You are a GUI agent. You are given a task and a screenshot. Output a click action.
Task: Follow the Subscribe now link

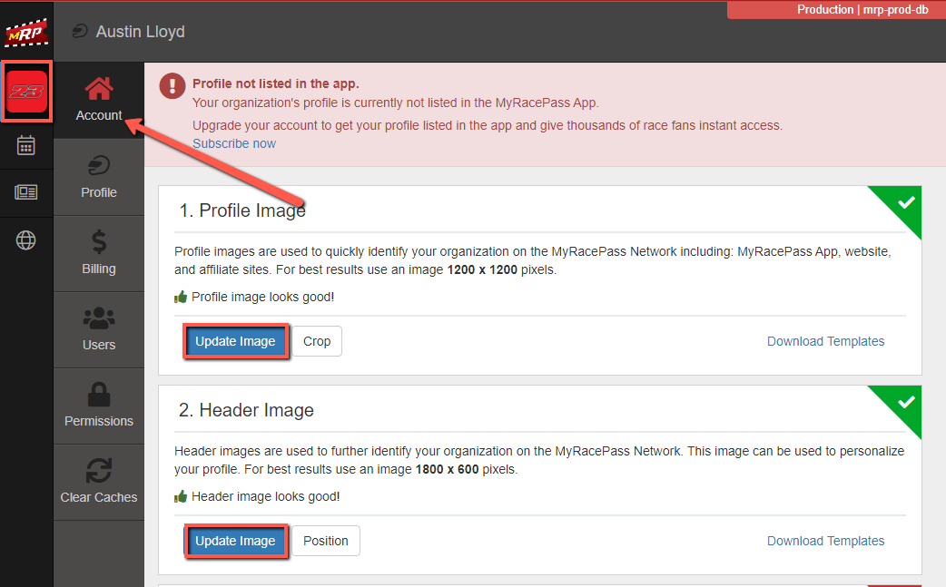click(x=234, y=143)
